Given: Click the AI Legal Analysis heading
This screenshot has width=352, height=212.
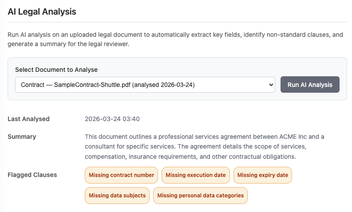Looking at the screenshot, I should coord(42,12).
